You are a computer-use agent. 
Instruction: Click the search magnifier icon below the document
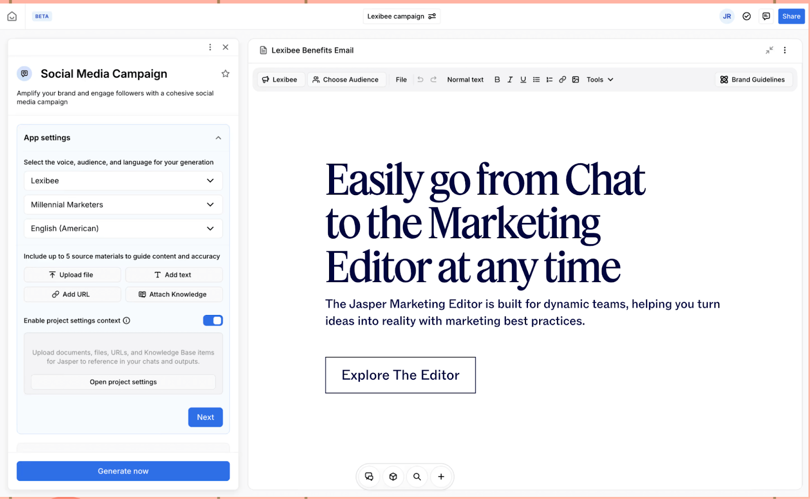tap(417, 476)
